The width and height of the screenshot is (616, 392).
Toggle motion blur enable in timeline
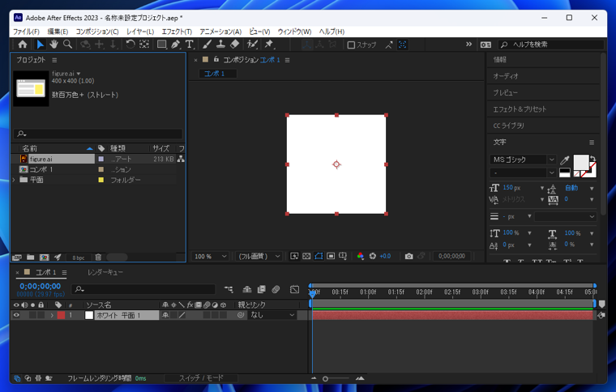pos(276,290)
